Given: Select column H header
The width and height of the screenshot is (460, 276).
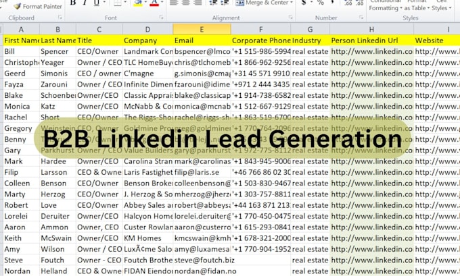Looking at the screenshot, I should click(x=371, y=29).
